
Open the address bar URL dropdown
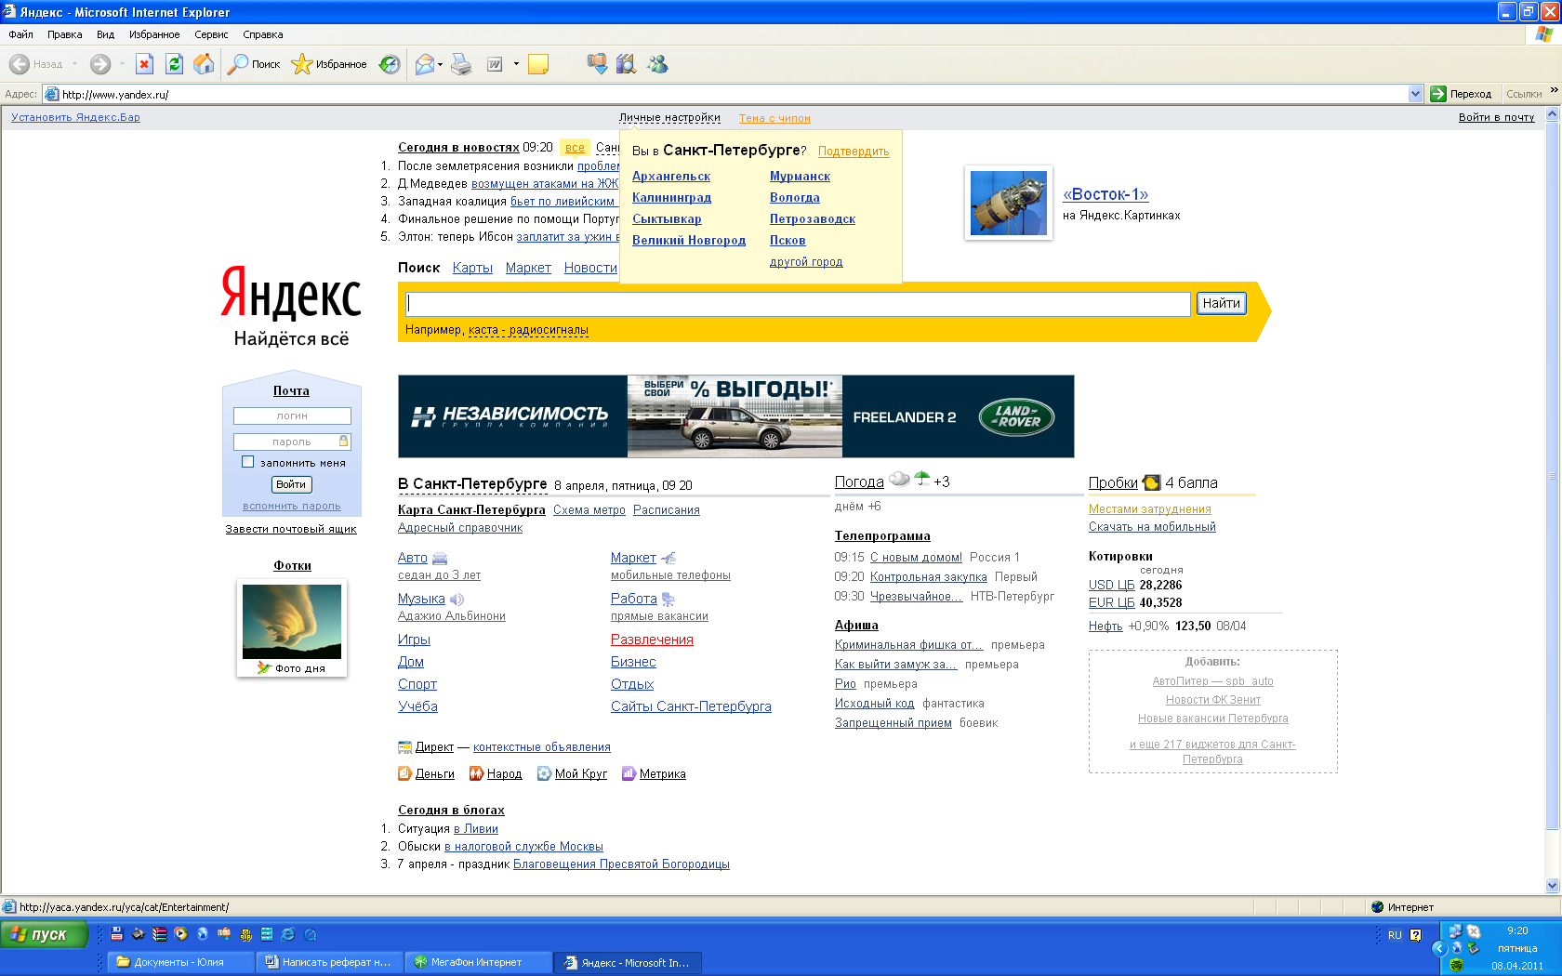click(x=1415, y=94)
